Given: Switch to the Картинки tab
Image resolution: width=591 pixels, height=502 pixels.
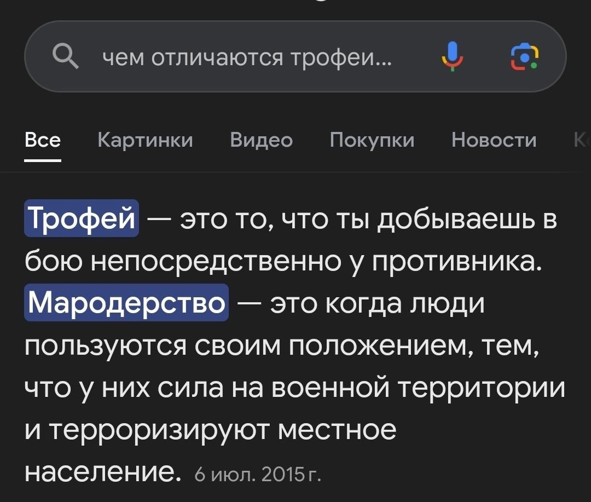Looking at the screenshot, I should point(145,141).
